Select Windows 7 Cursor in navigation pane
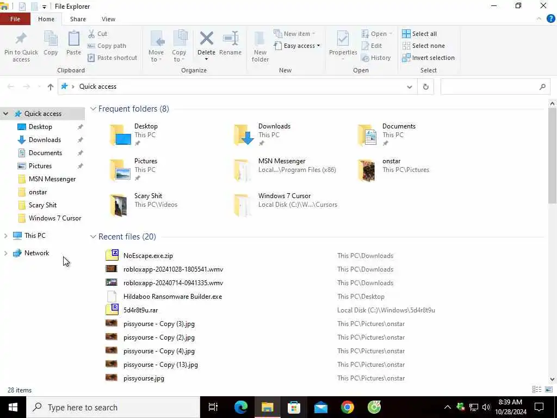The image size is (557, 418). [55, 218]
